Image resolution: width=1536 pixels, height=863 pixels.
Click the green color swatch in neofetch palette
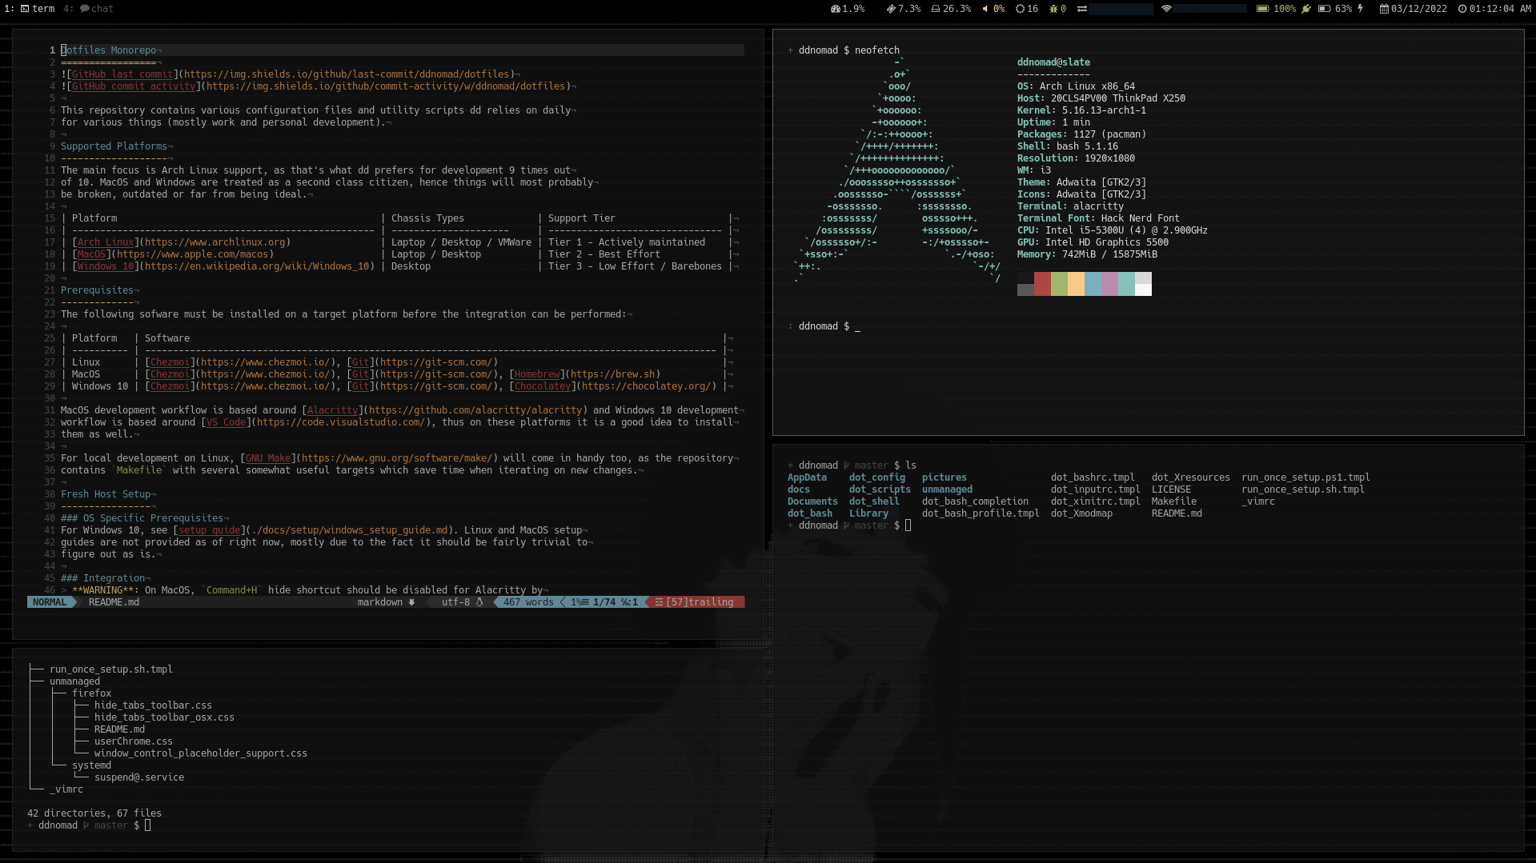click(1059, 284)
